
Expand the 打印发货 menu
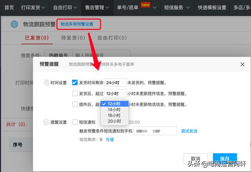33,7
